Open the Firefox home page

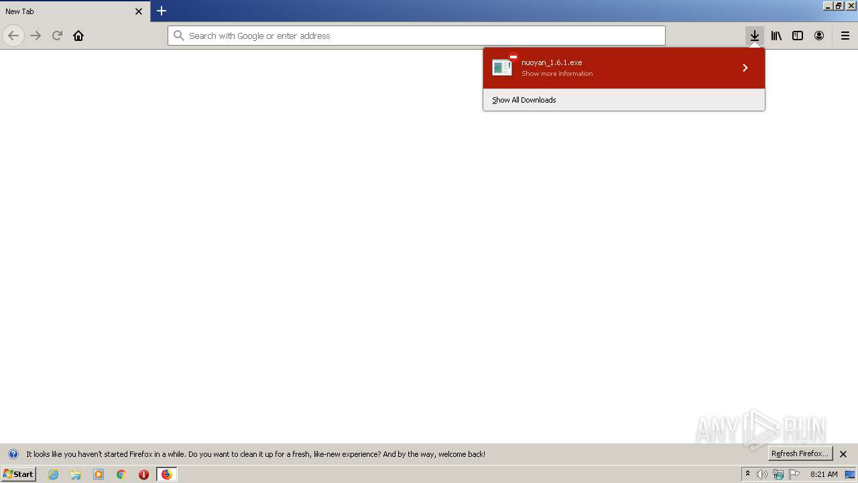click(78, 36)
